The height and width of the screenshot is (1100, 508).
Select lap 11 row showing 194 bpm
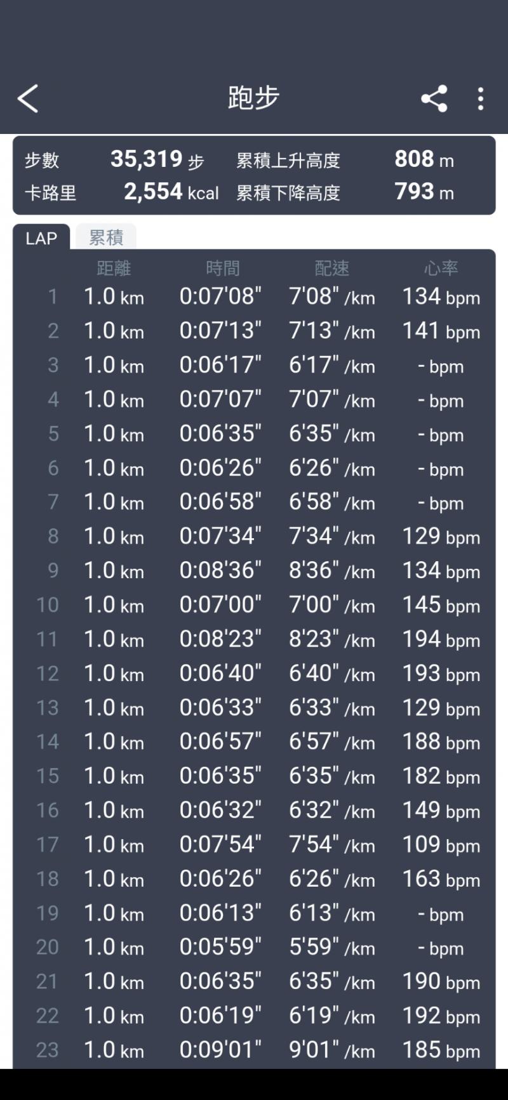pyautogui.click(x=254, y=639)
